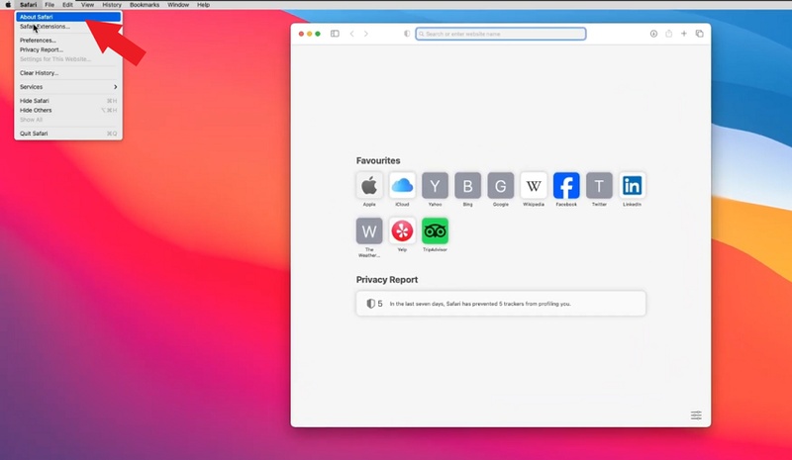Open The Weather favourite
792x460 pixels.
pyautogui.click(x=369, y=231)
